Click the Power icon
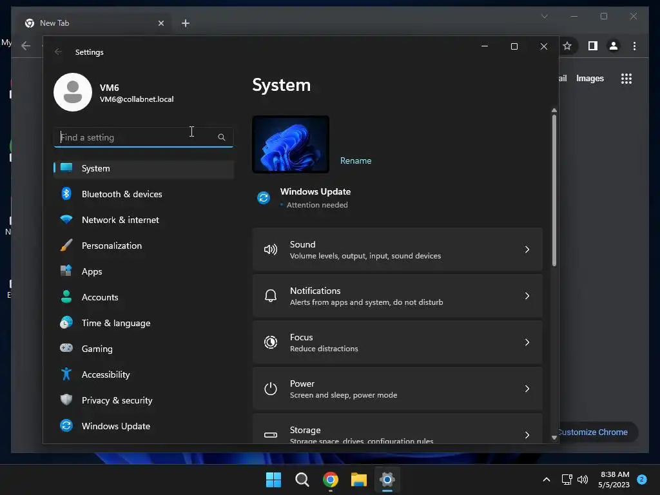The height and width of the screenshot is (495, 660). [x=270, y=389]
